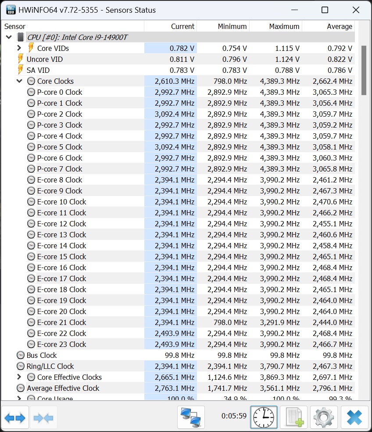Screen dimensions: 372x432
Task: Click the 3,291.9 MHz E-core 21 maximum value
Action: [280, 322]
